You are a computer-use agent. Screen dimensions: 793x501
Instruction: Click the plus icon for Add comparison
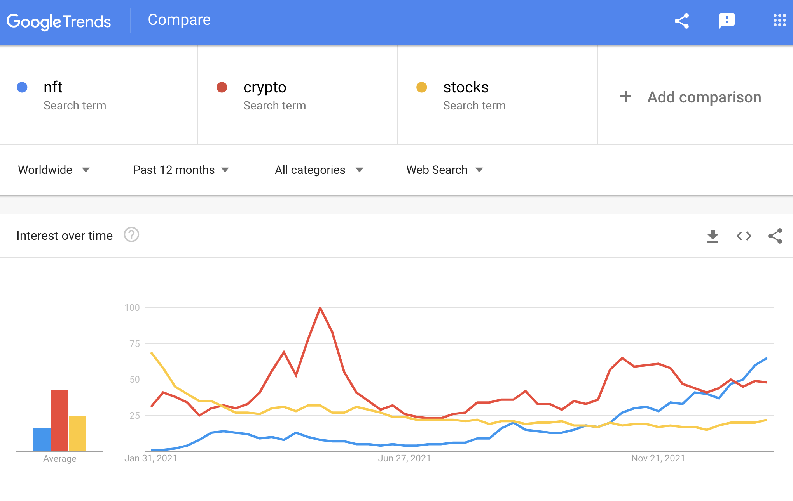click(626, 97)
